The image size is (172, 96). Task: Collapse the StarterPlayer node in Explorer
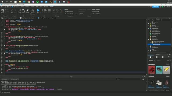(x=149, y=40)
